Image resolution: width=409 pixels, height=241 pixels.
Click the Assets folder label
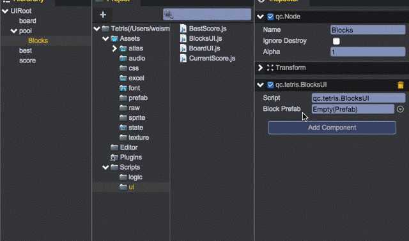tap(130, 38)
